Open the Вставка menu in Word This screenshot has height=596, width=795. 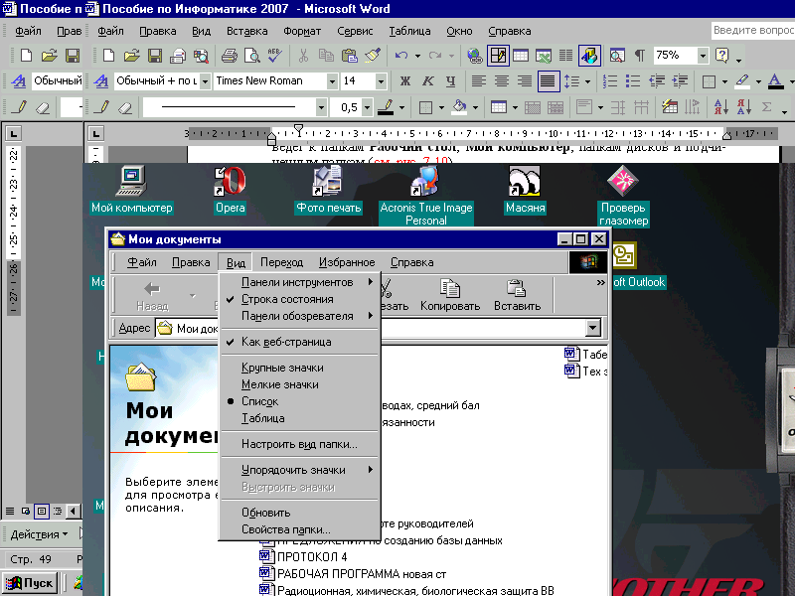(x=246, y=31)
